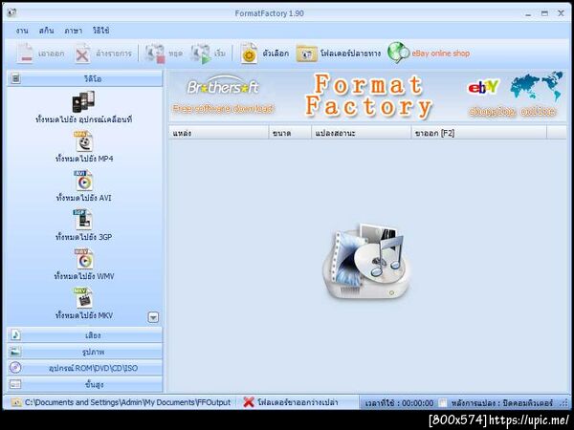Select All to Mobile Device icon
The height and width of the screenshot is (430, 574).
coord(83,101)
